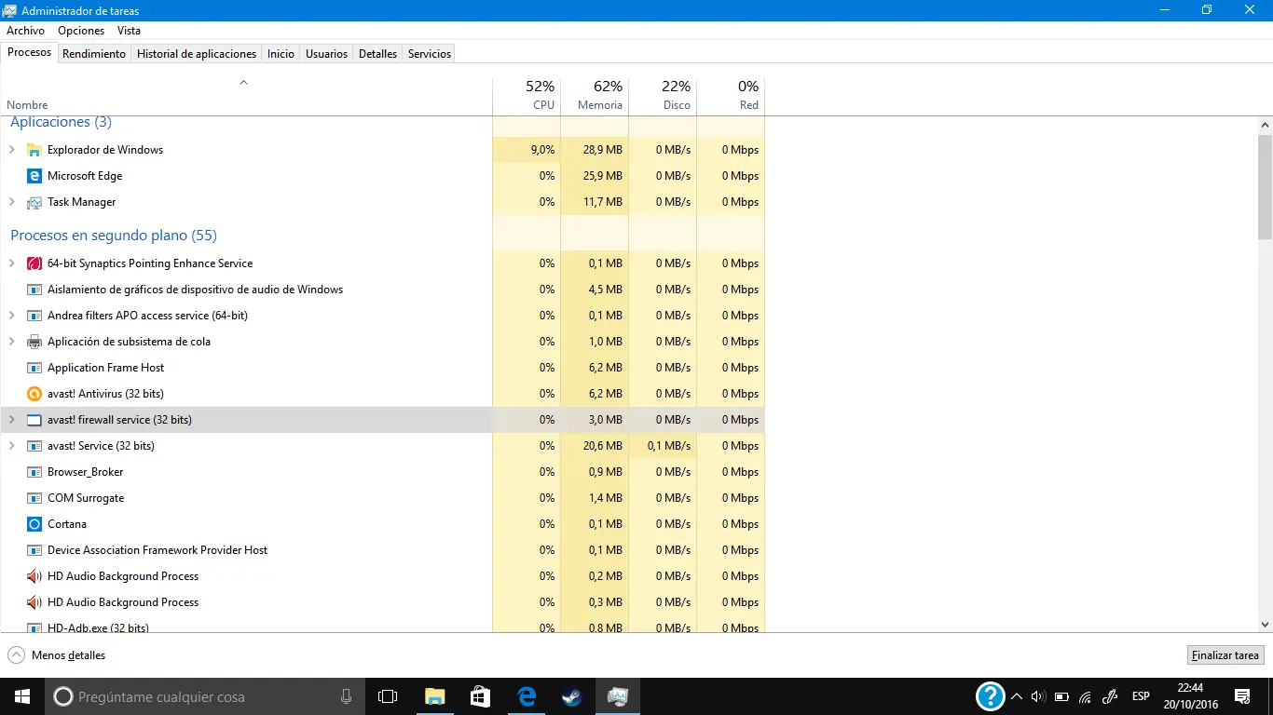Click the Cortana process circle icon
This screenshot has height=715, width=1273.
tap(34, 524)
